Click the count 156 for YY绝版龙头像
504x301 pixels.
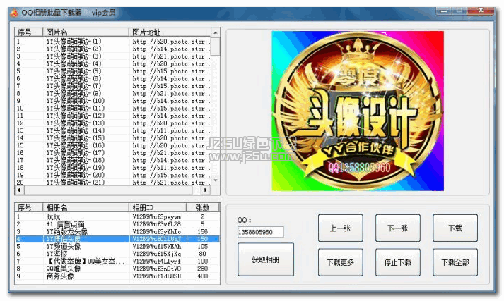(x=202, y=231)
